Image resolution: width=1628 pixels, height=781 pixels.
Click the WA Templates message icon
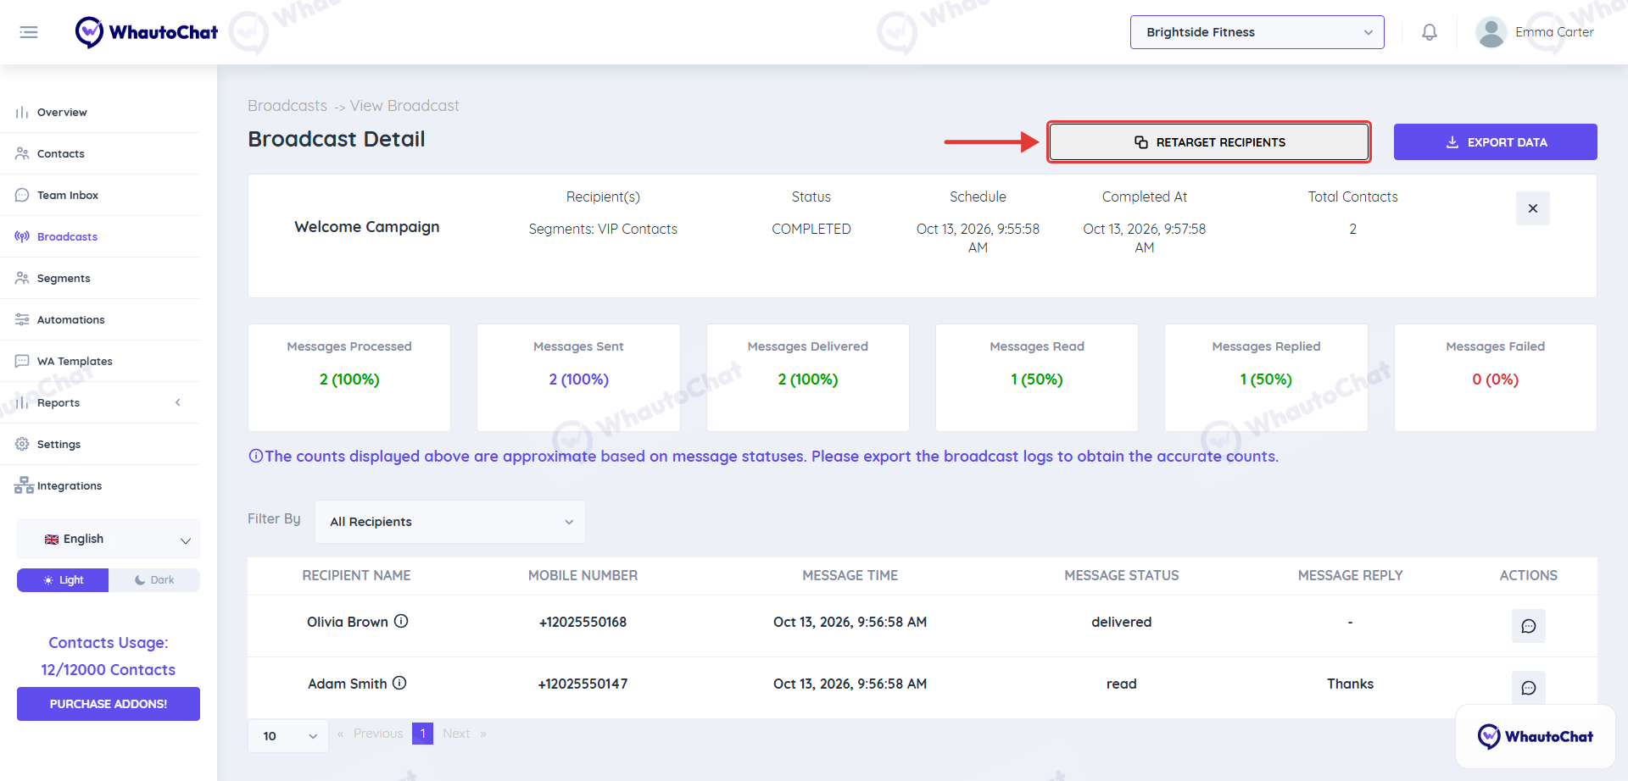(22, 361)
